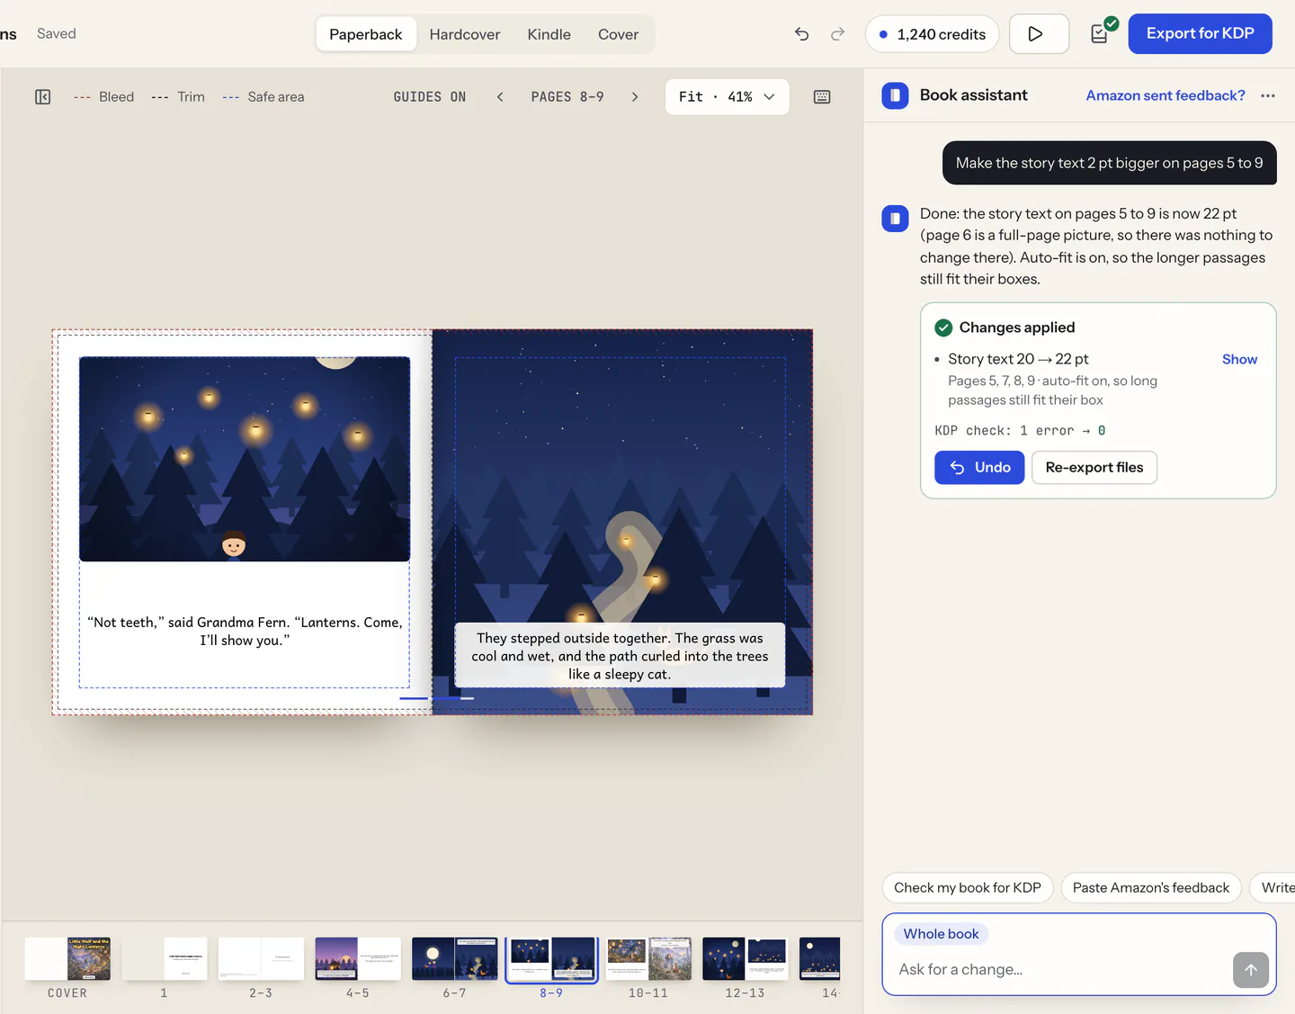Screen dimensions: 1295x1014
Task: Open the Whole book scope selector
Action: point(941,934)
